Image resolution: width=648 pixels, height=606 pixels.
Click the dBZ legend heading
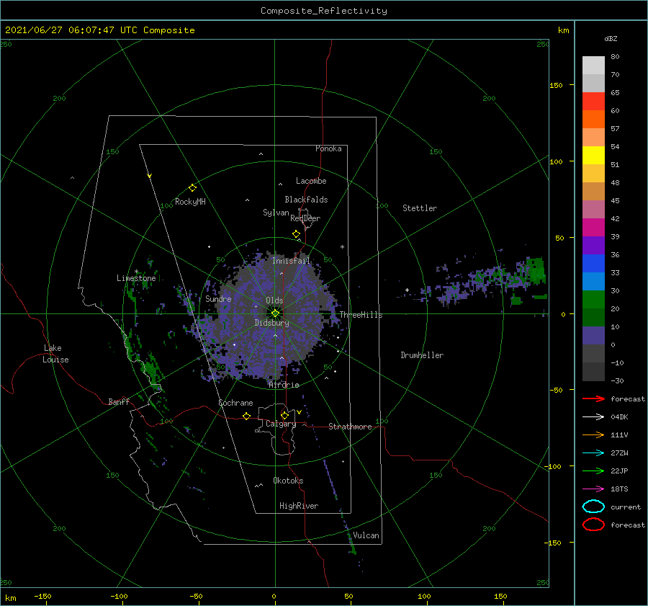tap(611, 38)
